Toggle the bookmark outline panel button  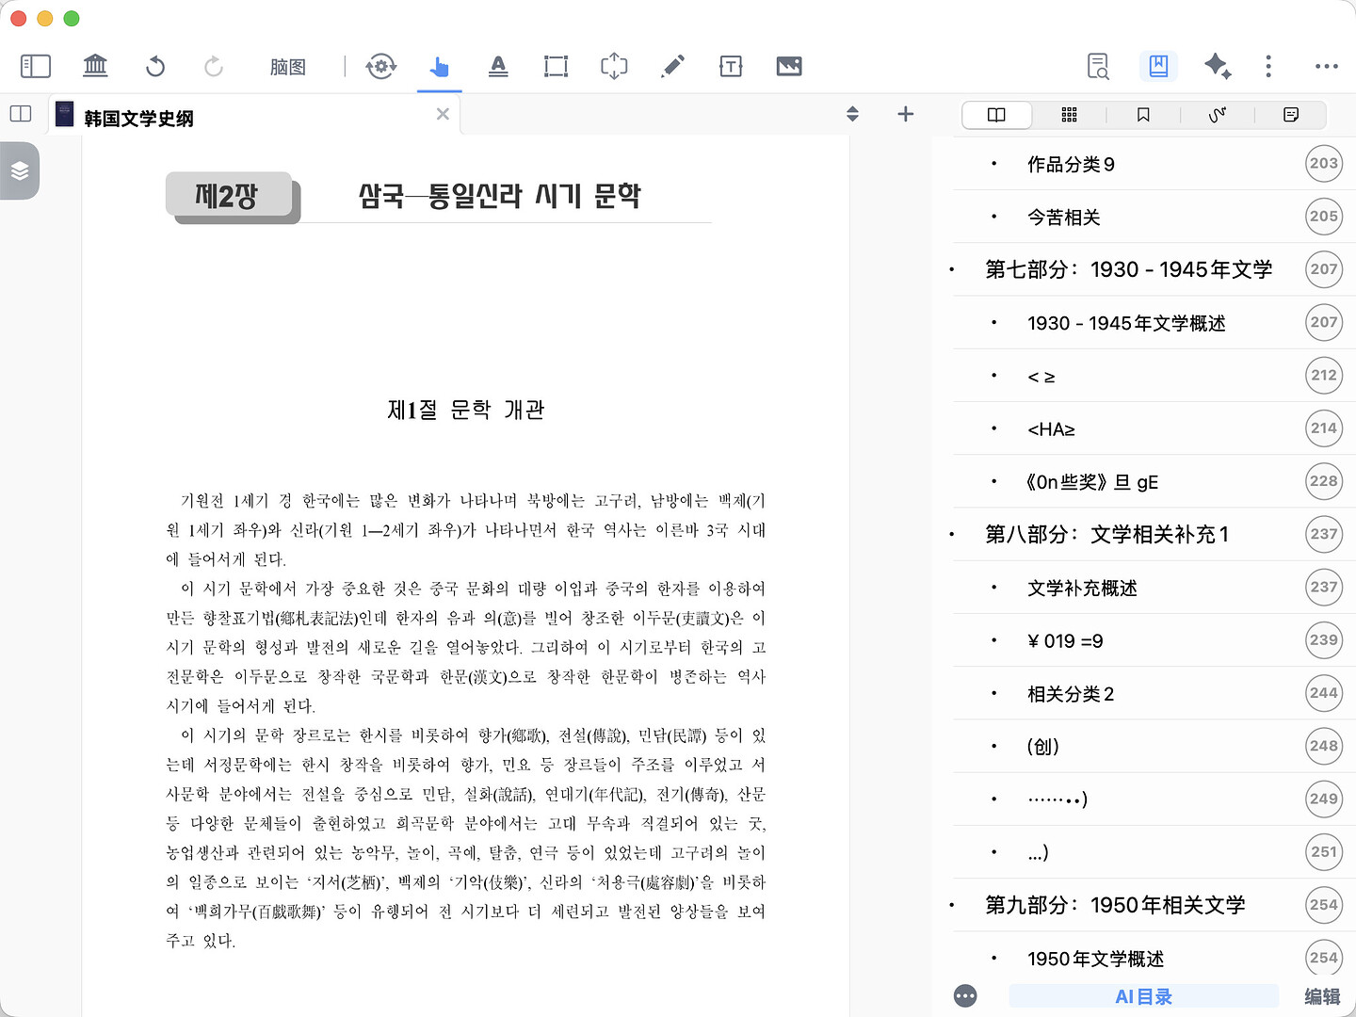click(x=1158, y=66)
